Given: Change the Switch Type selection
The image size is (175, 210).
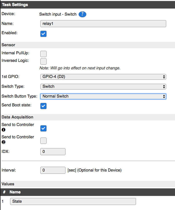Looking at the screenshot, I should pyautogui.click(x=103, y=87).
